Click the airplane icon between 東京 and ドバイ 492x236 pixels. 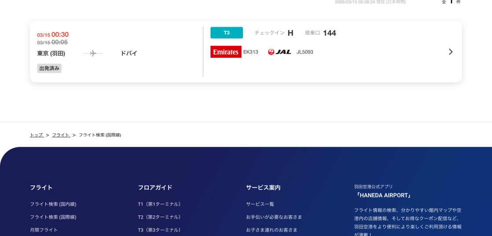[93, 53]
